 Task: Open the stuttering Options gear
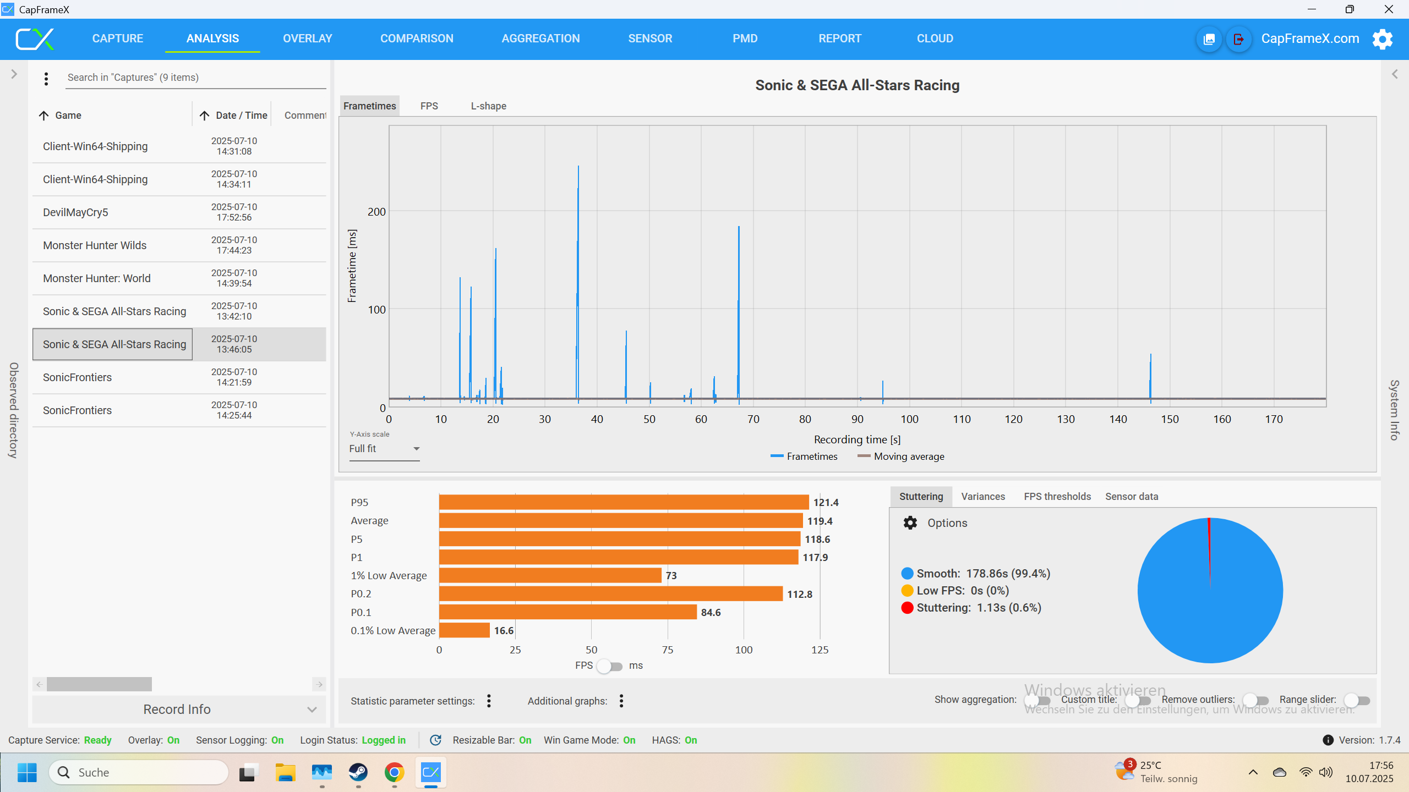[x=910, y=522]
